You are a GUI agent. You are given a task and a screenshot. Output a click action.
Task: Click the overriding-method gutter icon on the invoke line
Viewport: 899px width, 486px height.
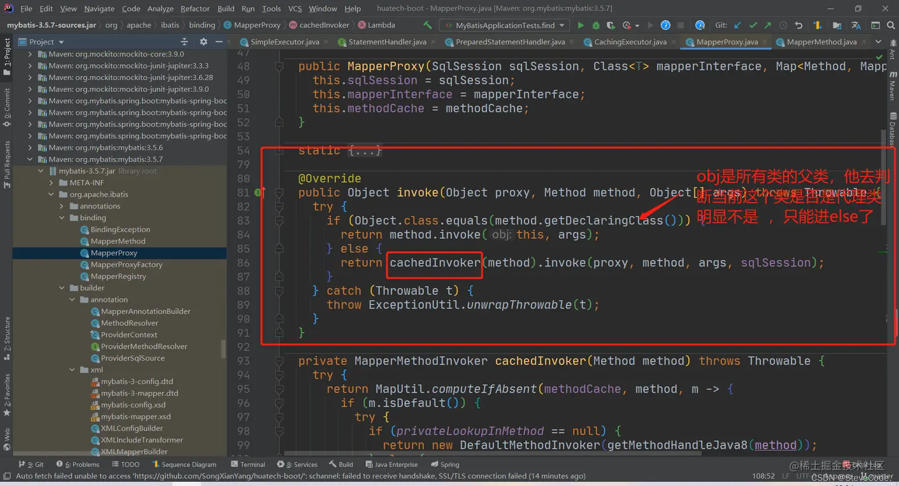(x=259, y=192)
